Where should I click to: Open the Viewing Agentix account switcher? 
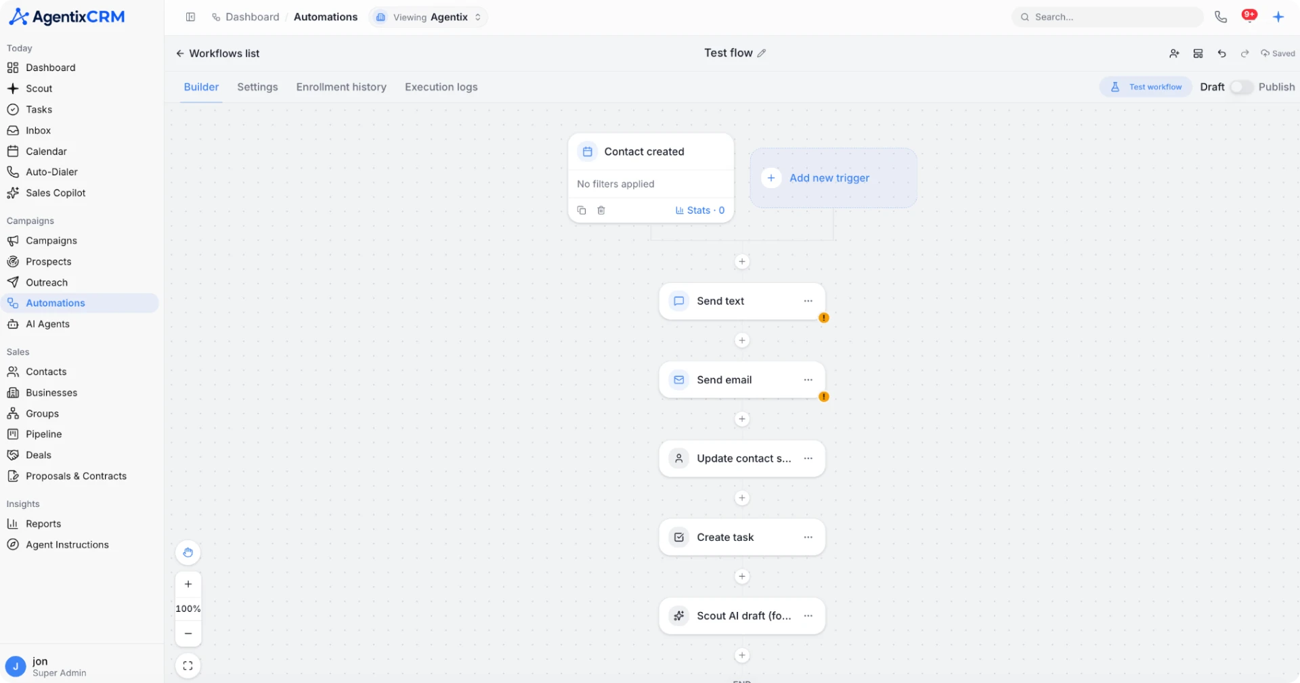tap(429, 17)
